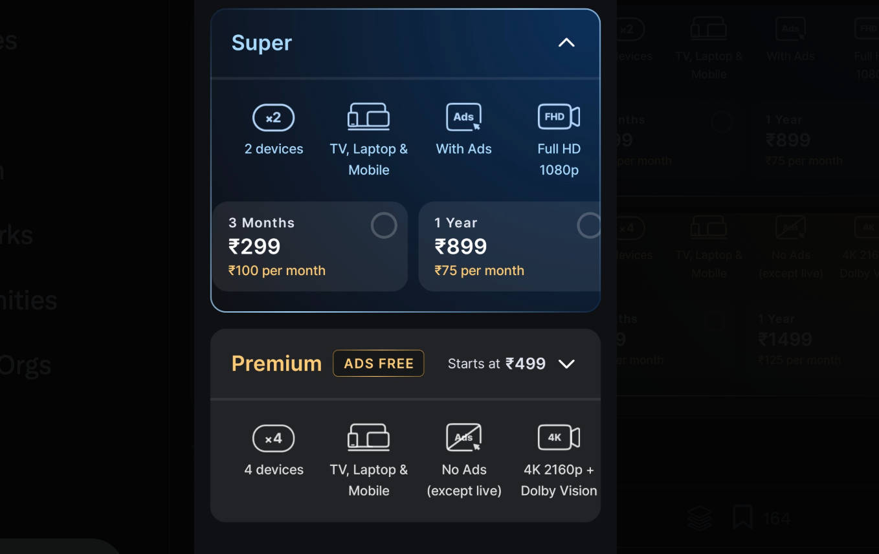Click the bookmark icon next to 164
Image resolution: width=879 pixels, height=554 pixels.
(x=742, y=518)
